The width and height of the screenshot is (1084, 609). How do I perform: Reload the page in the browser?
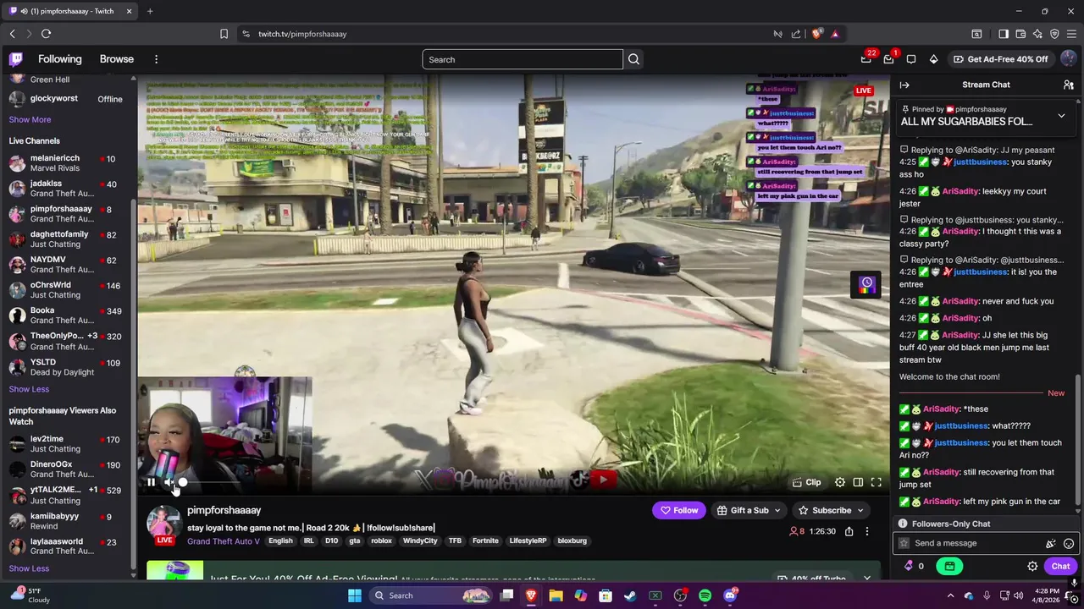46,34
